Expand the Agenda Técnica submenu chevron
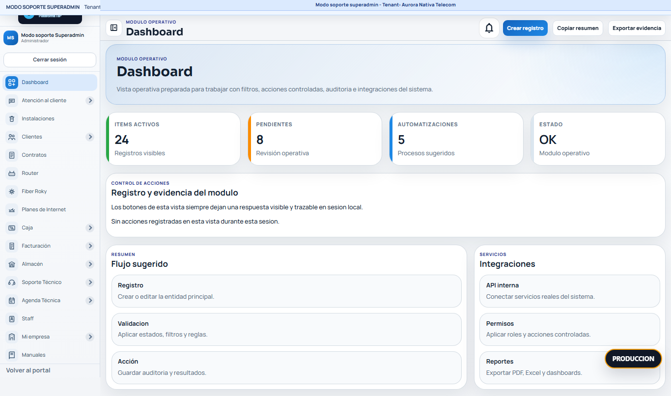The width and height of the screenshot is (671, 396). 90,301
